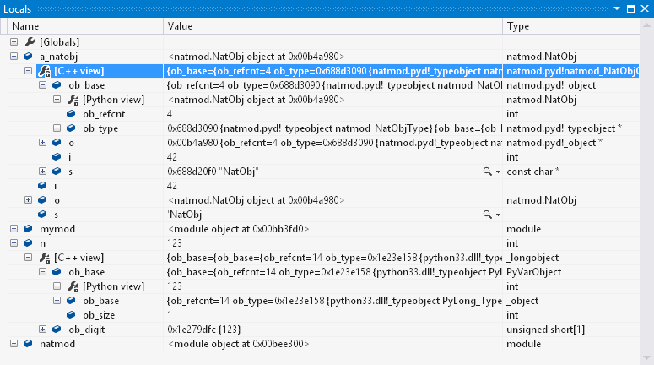This screenshot has height=365, width=654.
Task: Click the auto-hide pin icon in Locals title bar
Action: (629, 8)
